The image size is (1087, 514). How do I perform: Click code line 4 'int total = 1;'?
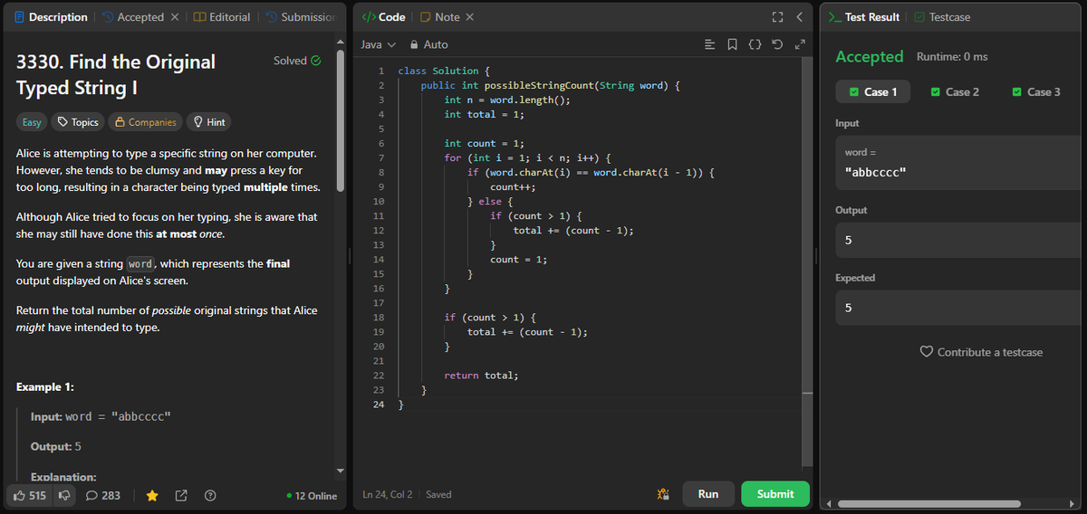point(484,114)
